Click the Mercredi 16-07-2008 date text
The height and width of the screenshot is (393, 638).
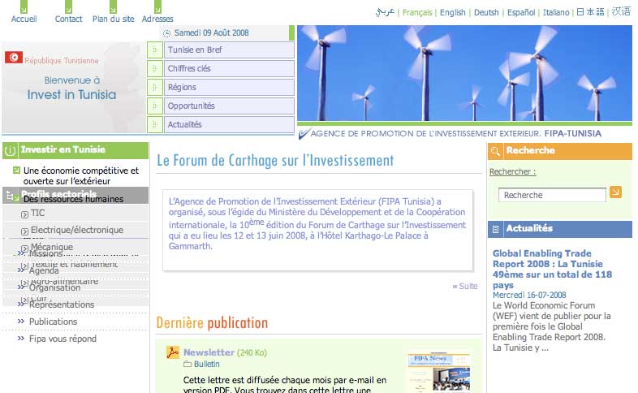(x=529, y=295)
